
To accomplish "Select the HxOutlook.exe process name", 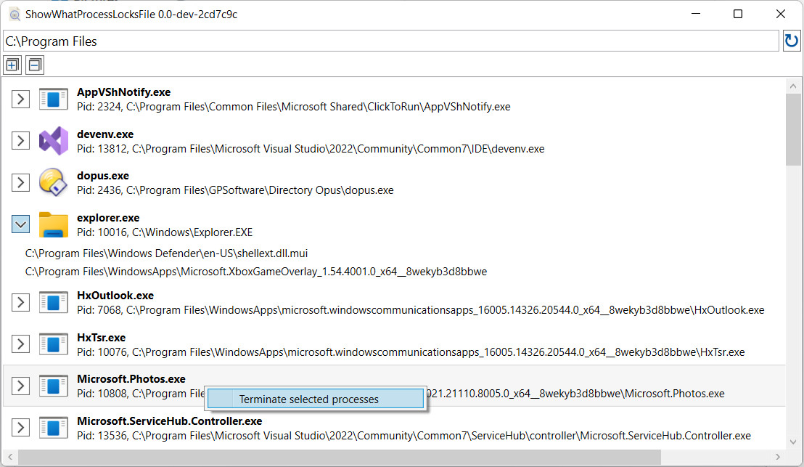I will click(115, 295).
